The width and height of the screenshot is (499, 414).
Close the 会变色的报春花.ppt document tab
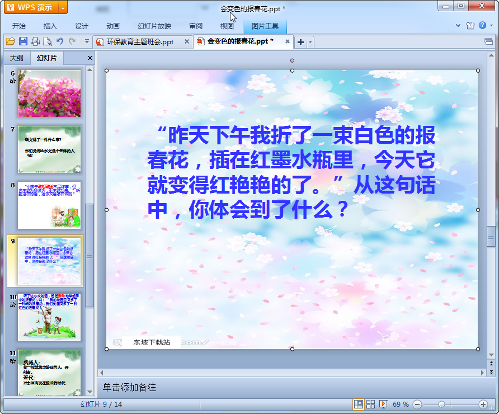click(288, 41)
